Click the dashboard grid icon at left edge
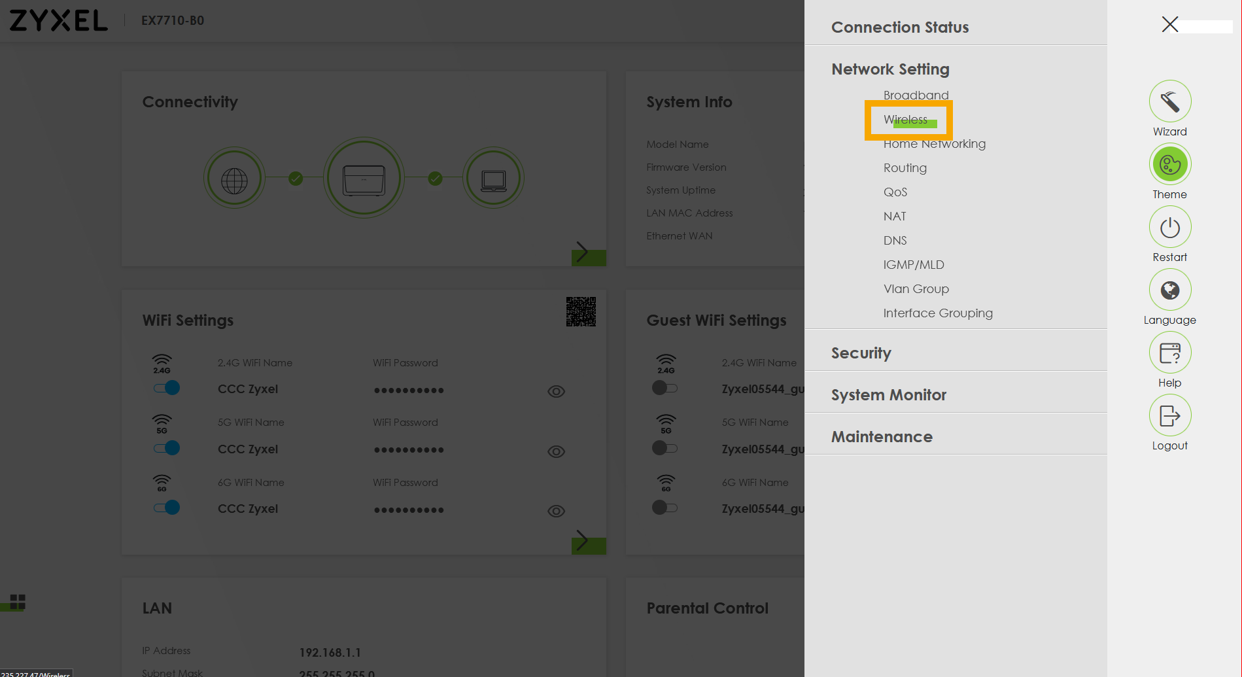 pyautogui.click(x=18, y=602)
